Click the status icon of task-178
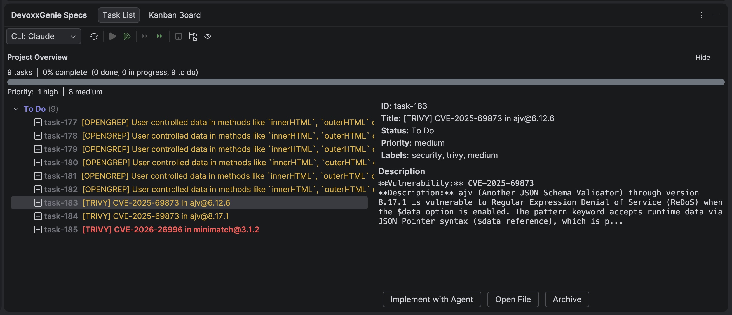 click(38, 136)
